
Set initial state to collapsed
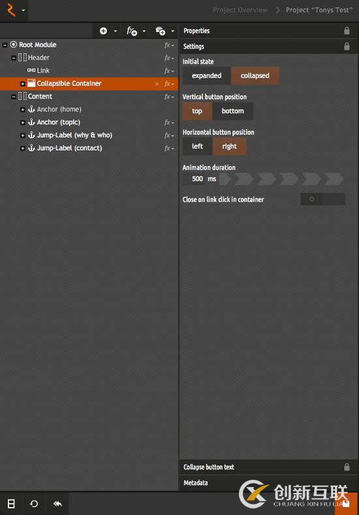point(255,76)
